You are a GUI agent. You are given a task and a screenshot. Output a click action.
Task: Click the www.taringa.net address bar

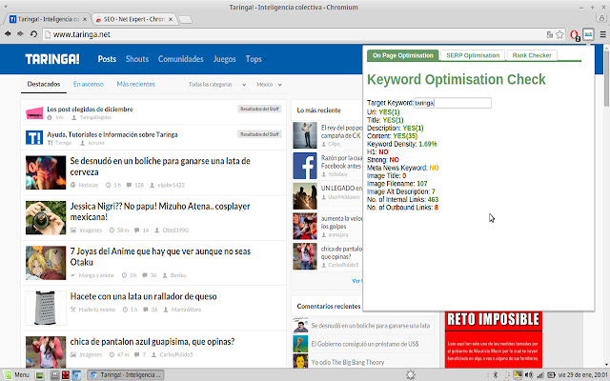(x=295, y=34)
